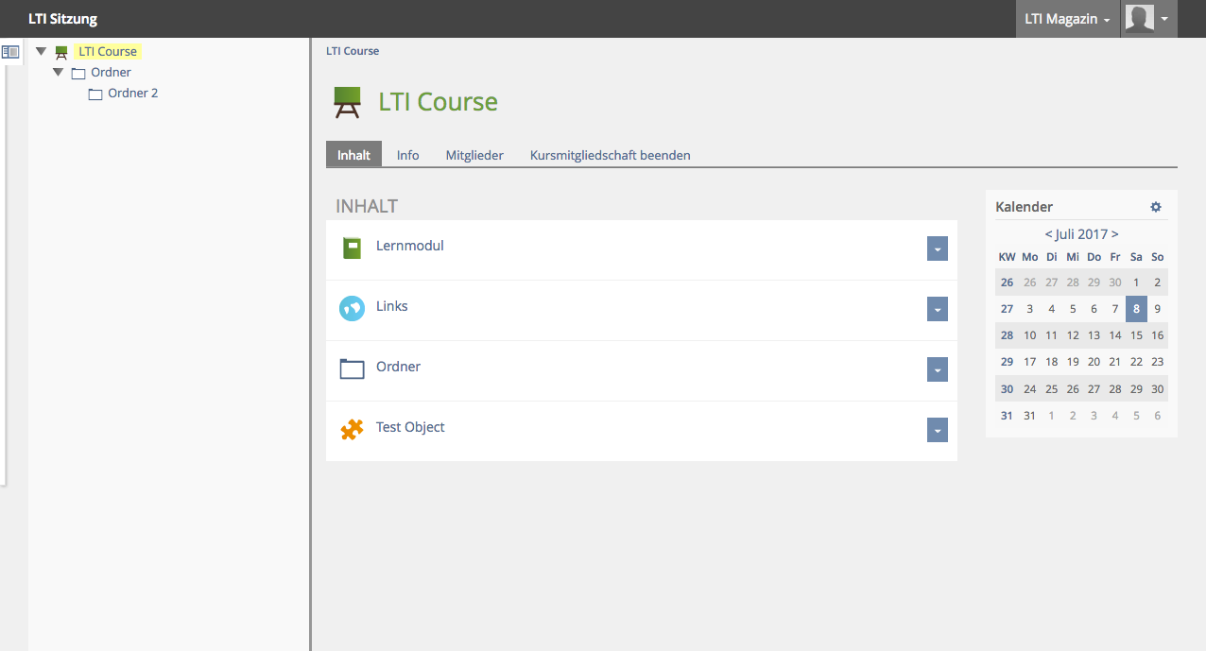Open the Ordner item in content list
Image resolution: width=1206 pixels, height=651 pixels.
point(398,367)
